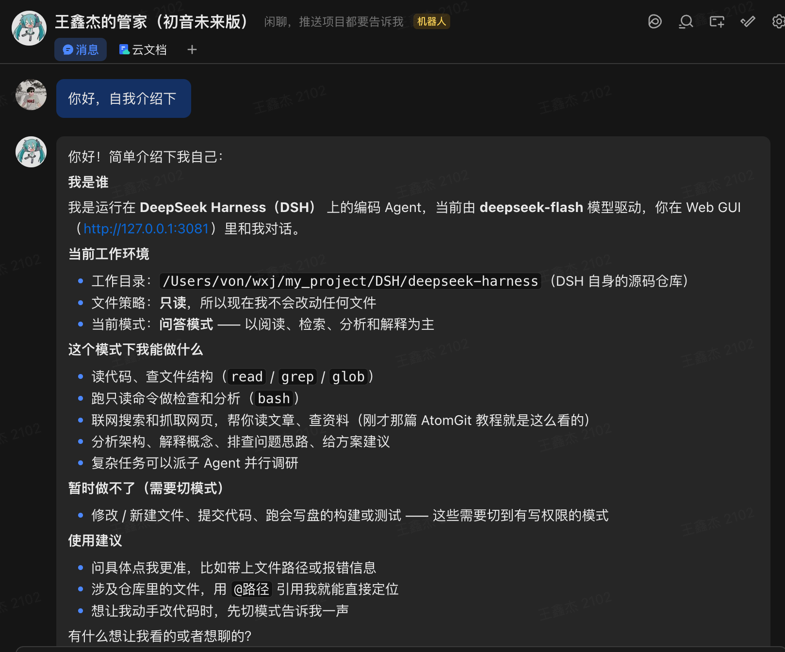Click the heading 使用建议
Viewport: 785px width, 652px height.
pyautogui.click(x=95, y=541)
